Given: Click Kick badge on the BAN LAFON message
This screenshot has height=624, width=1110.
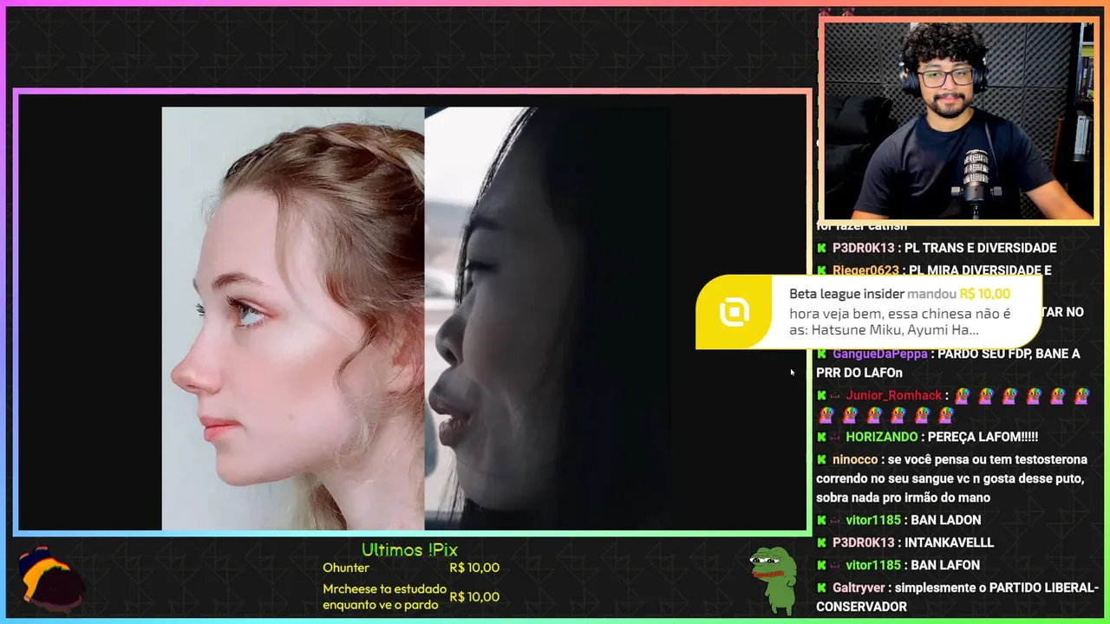Looking at the screenshot, I should pyautogui.click(x=821, y=565).
